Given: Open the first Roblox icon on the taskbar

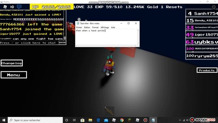Looking at the screenshot, I should coord(114,120).
